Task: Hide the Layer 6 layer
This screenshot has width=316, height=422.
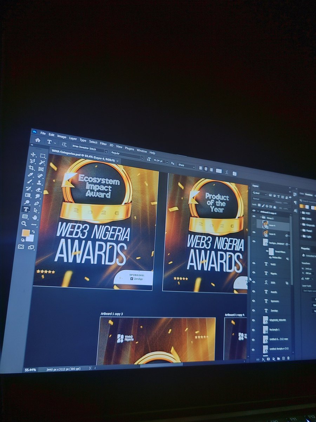Action: pyautogui.click(x=254, y=232)
